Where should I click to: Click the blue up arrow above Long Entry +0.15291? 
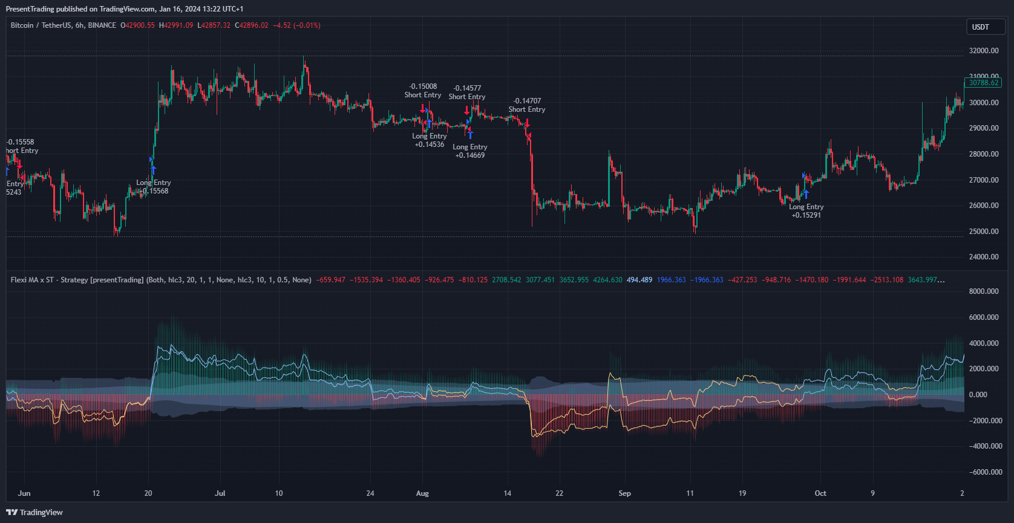tap(806, 194)
